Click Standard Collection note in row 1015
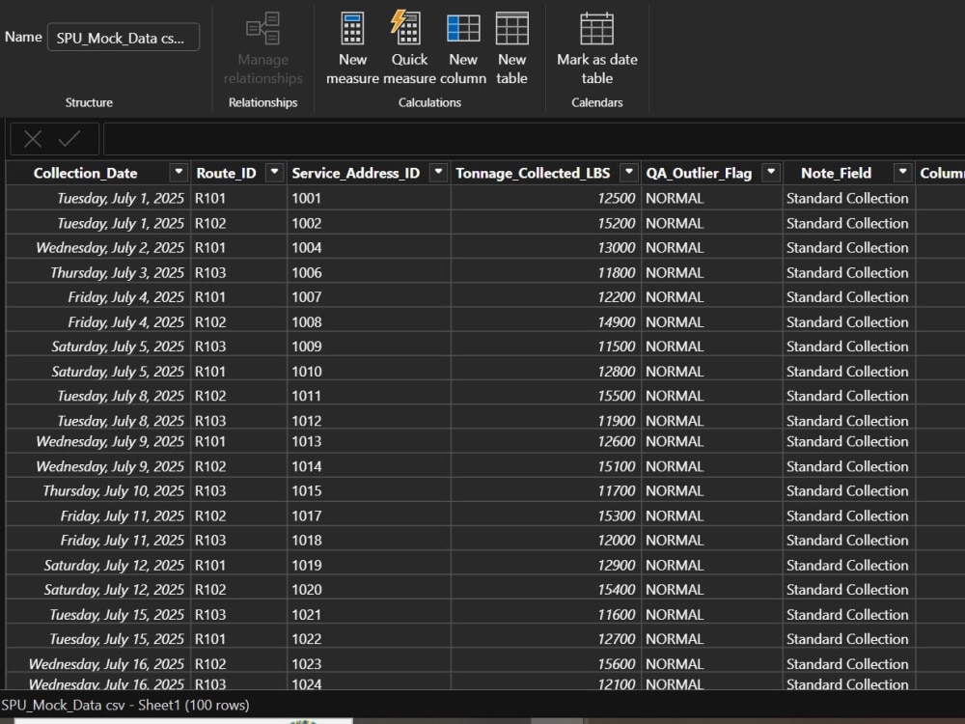965x724 pixels. pyautogui.click(x=847, y=490)
